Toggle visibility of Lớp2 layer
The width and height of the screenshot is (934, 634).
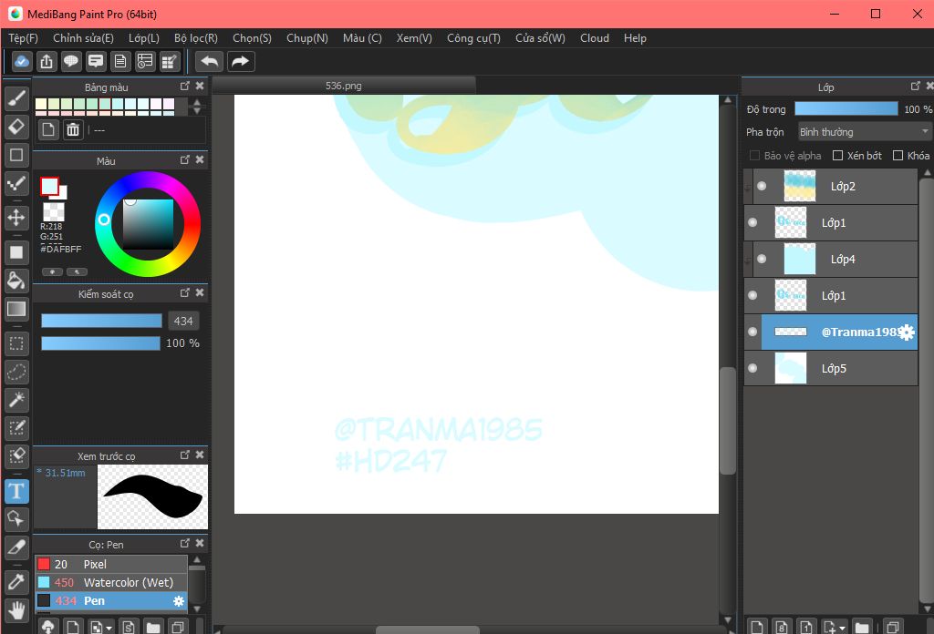click(762, 186)
